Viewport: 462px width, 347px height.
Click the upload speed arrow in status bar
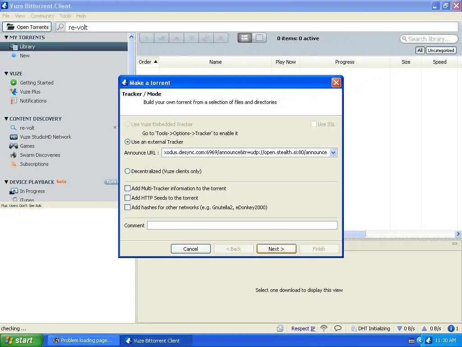[x=424, y=328]
